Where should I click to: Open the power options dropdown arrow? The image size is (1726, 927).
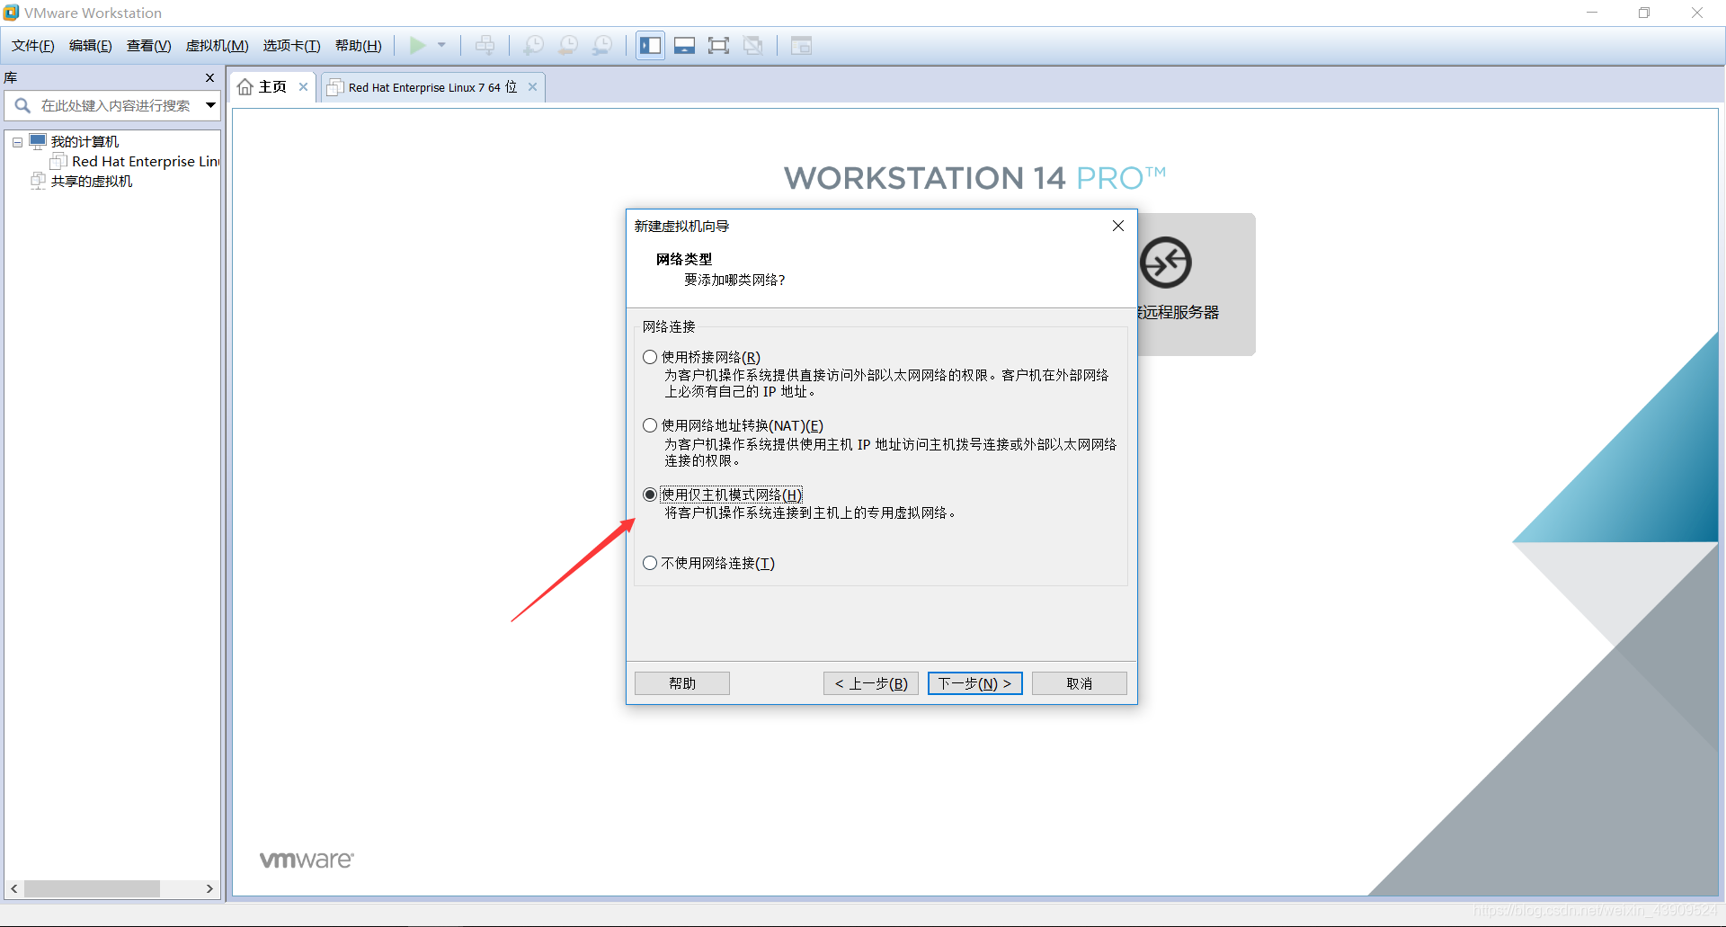tap(441, 45)
